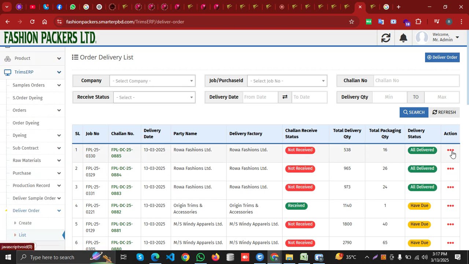
Task: Click Not Received badge for FPL-25-0329
Action: click(300, 169)
